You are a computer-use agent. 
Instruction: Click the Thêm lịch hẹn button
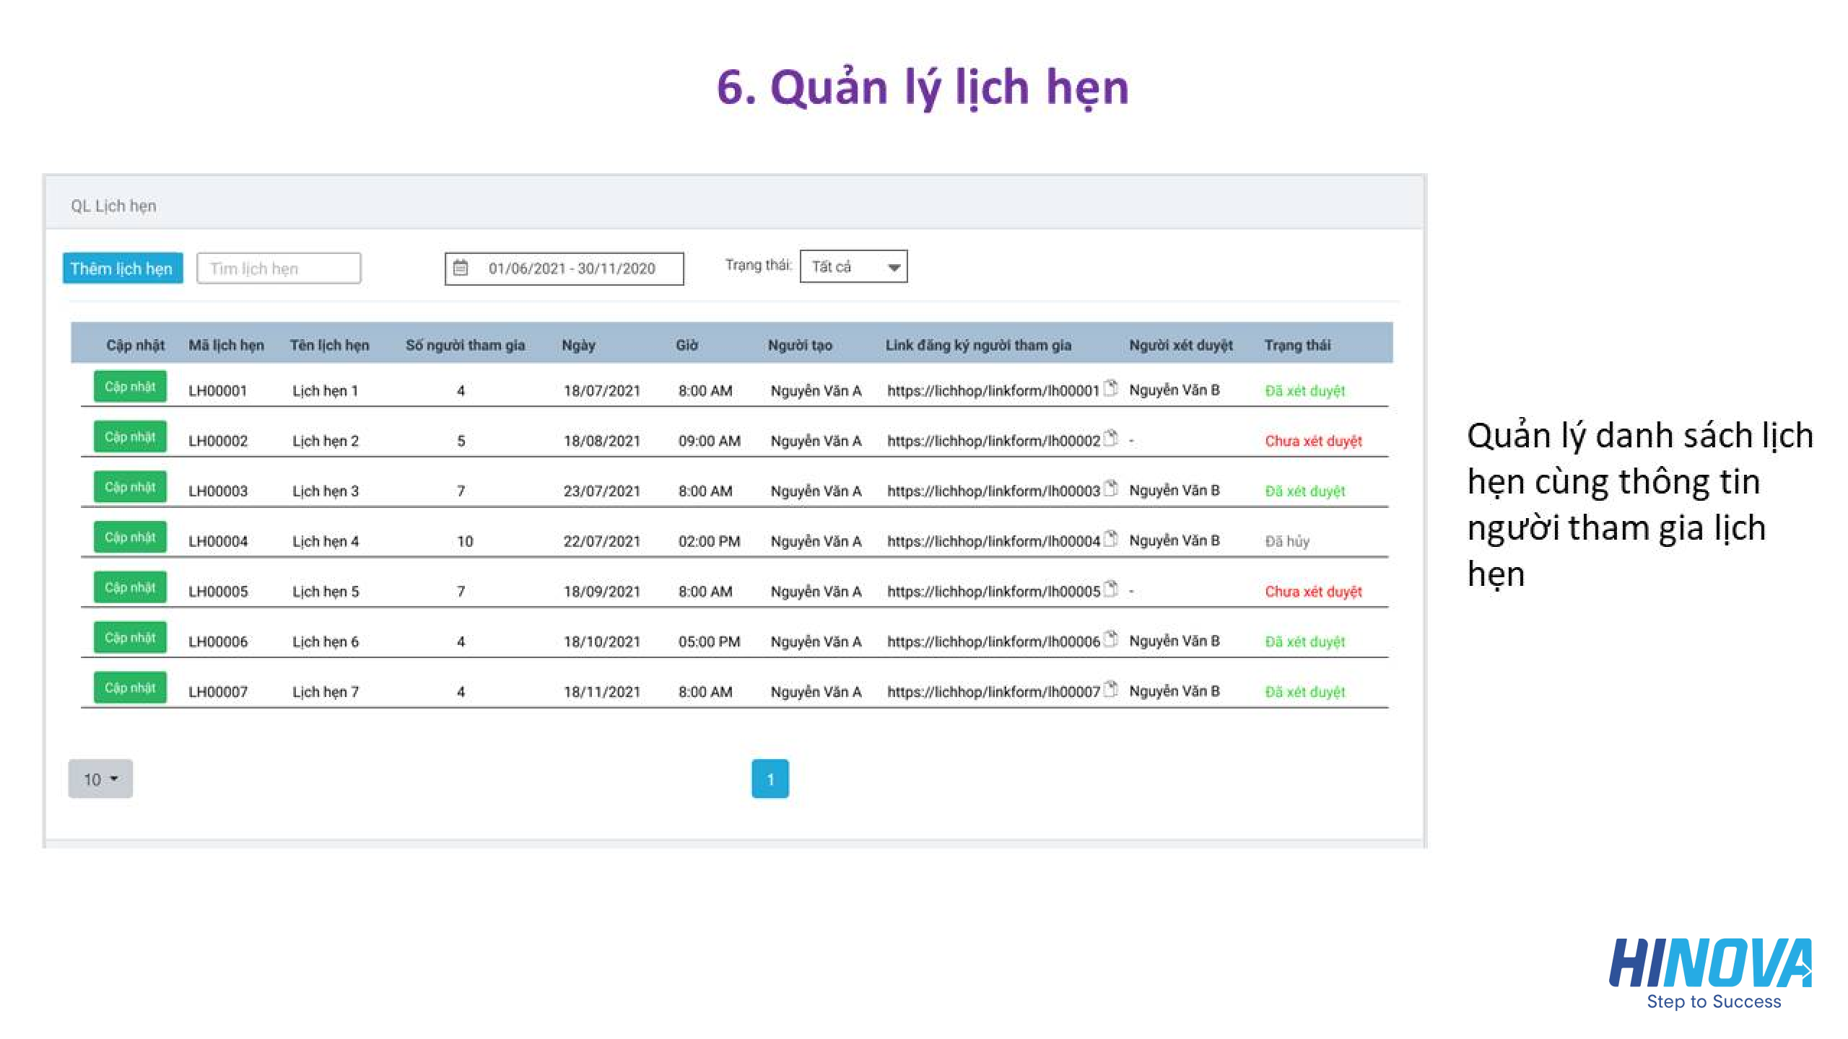pos(122,268)
